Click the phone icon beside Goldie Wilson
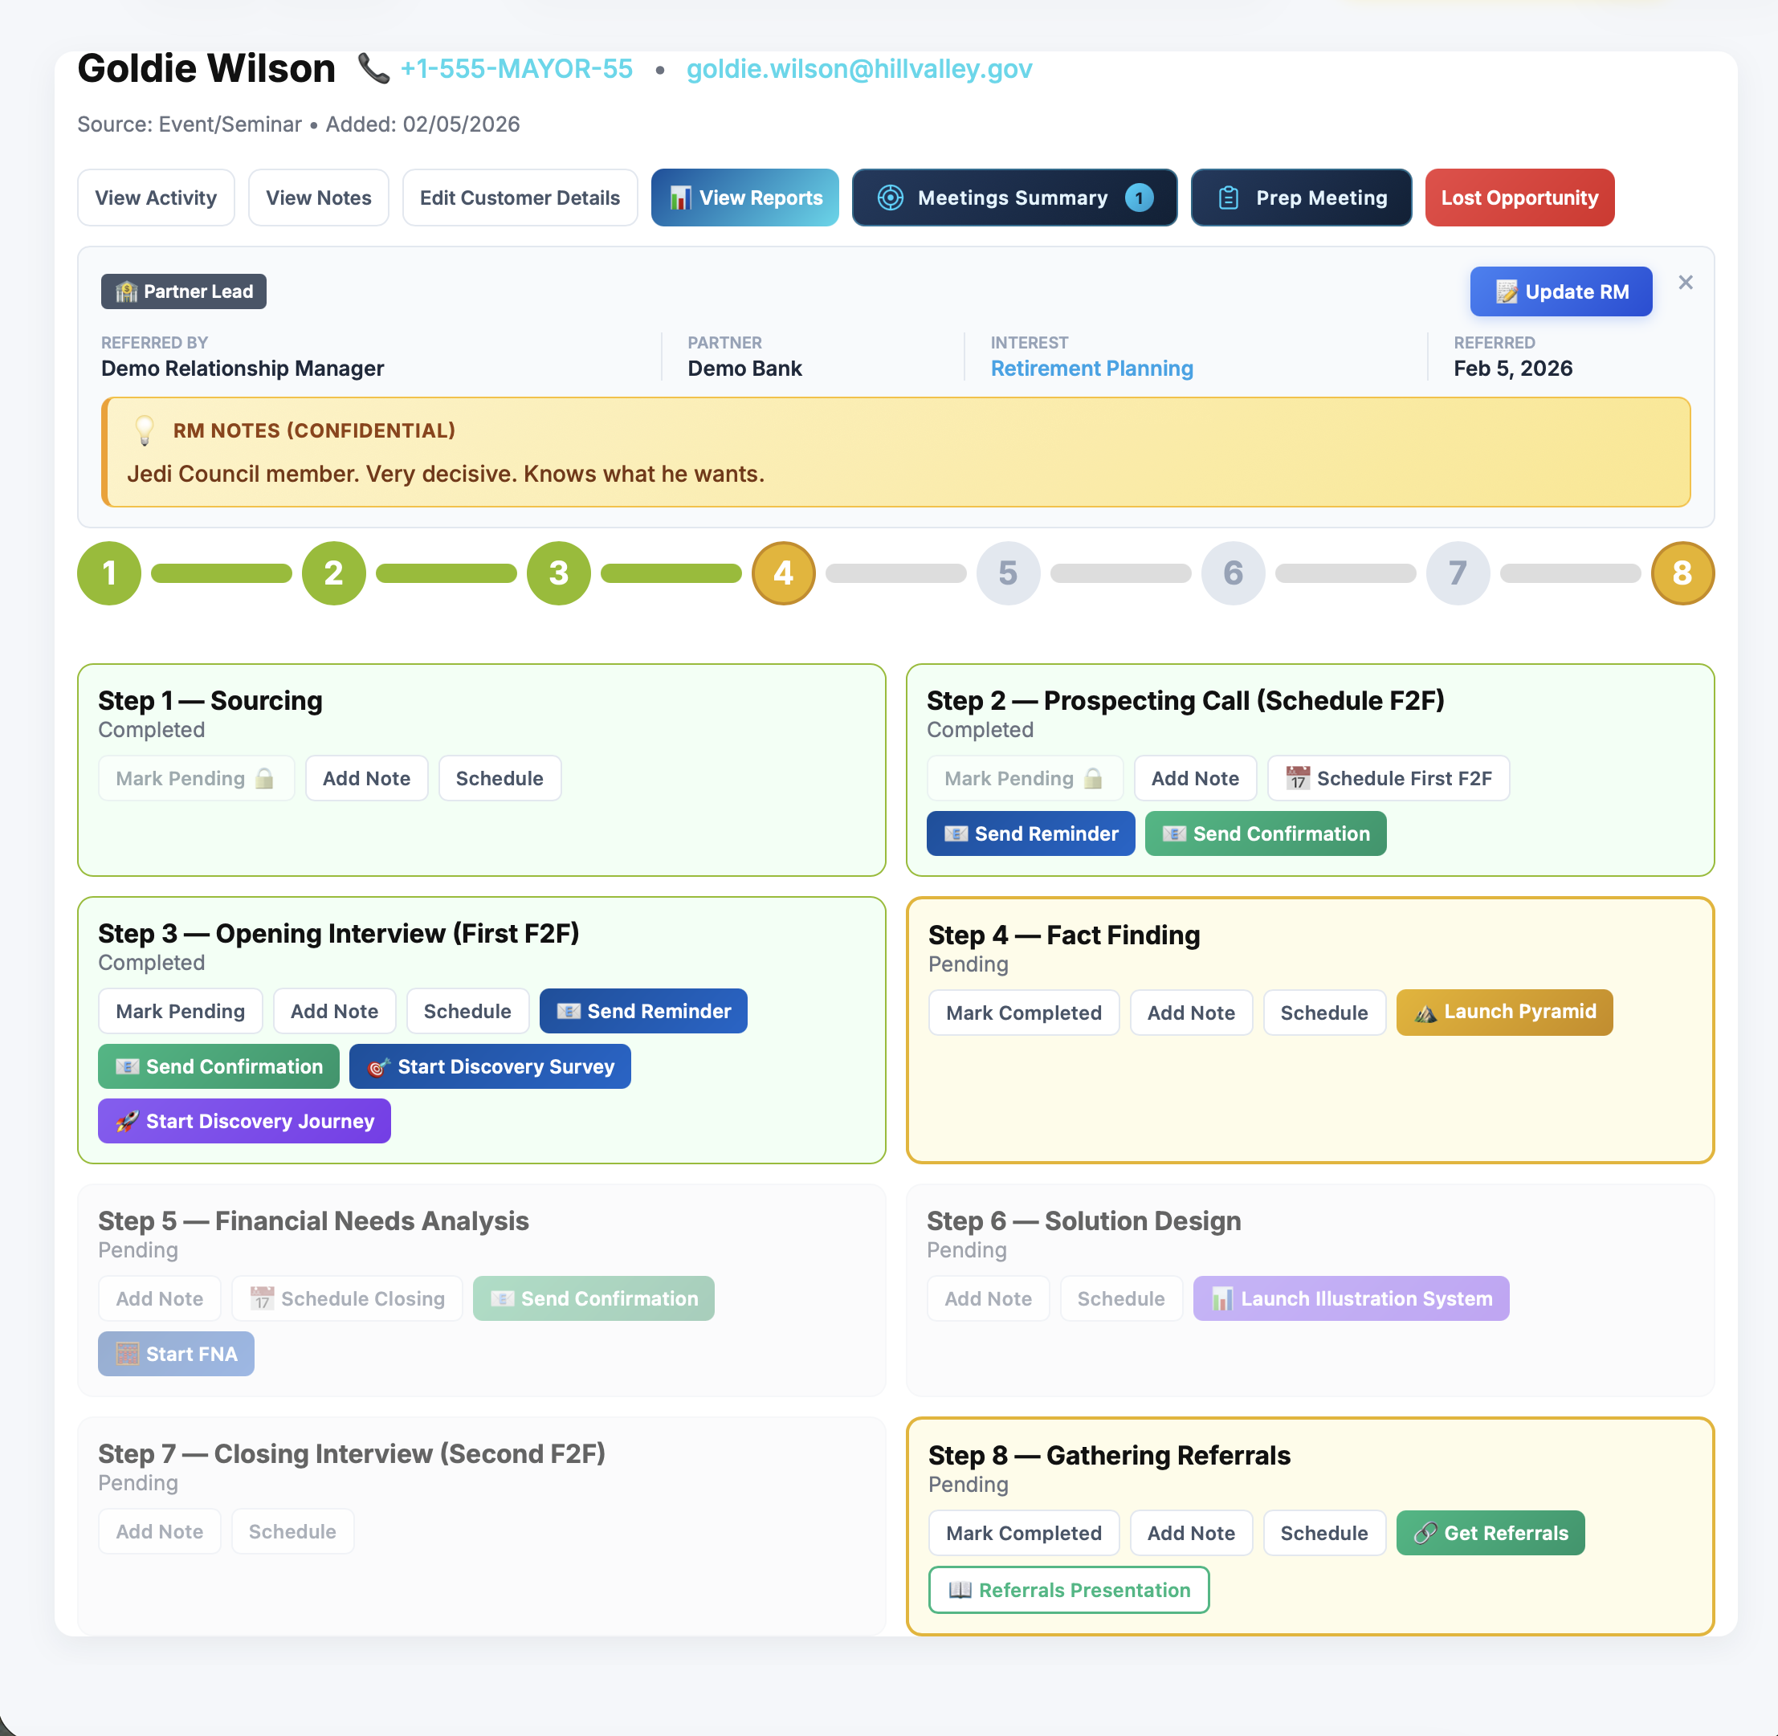 click(373, 68)
